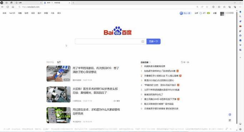The width and height of the screenshot is (244, 132).
Task: Reload the page with the refresh icon
Action: [8, 7]
